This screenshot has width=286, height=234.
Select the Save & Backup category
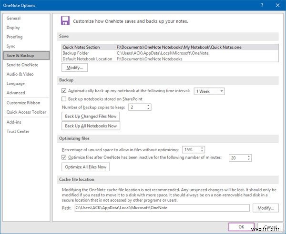tap(26, 55)
